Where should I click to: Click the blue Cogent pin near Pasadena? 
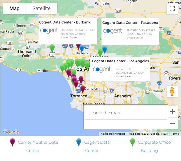tap(105, 50)
